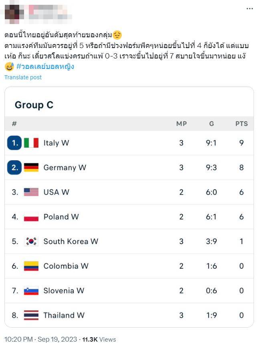Click the Slovenia flag icon
This screenshot has width=260, height=344.
[x=31, y=291]
